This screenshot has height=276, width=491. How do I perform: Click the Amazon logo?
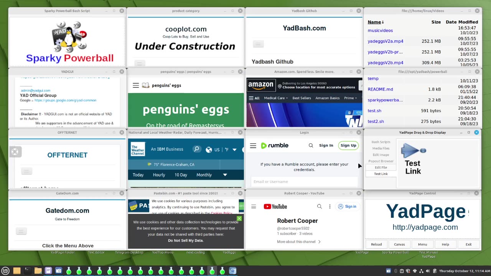(261, 85)
